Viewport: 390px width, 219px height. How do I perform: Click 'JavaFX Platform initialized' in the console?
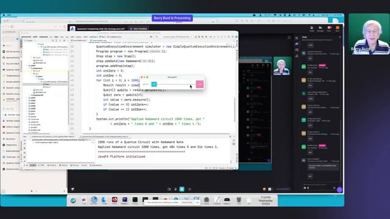click(x=121, y=157)
